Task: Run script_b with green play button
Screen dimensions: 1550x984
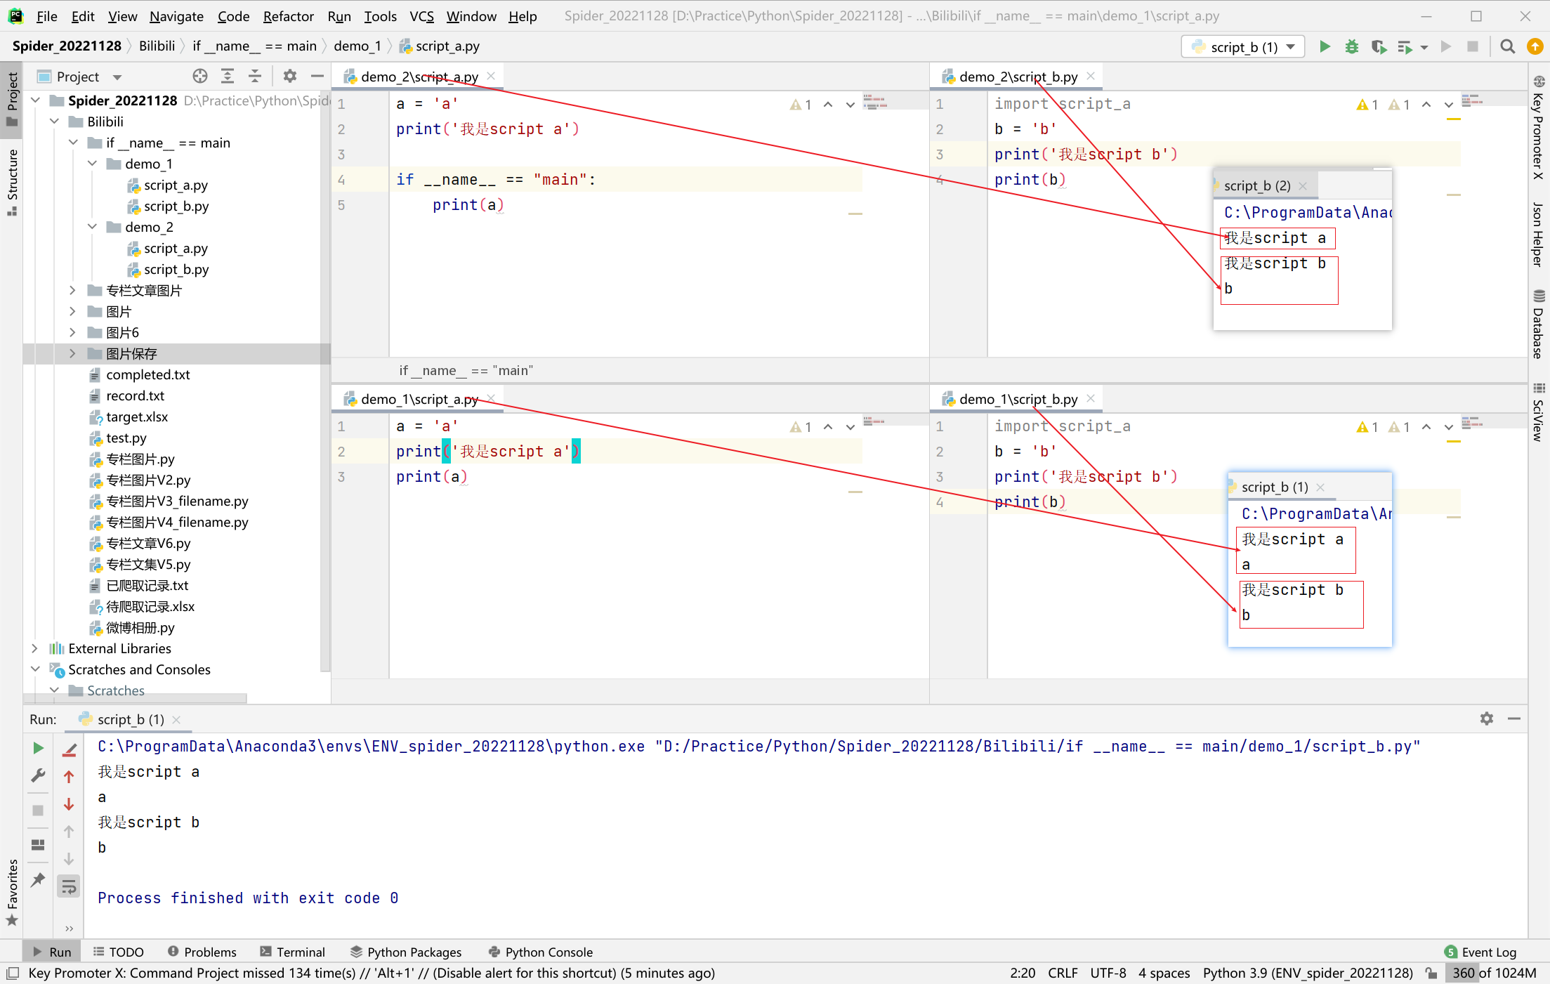Action: [x=1325, y=47]
